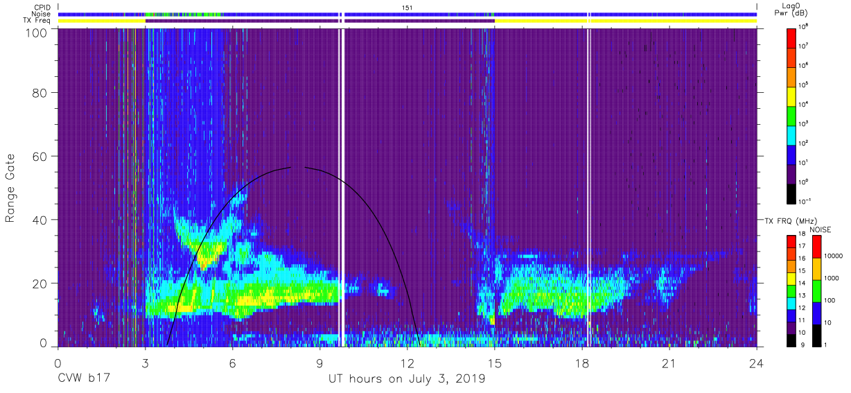851x393 pixels.
Task: Click the CPID value '151'
Action: pyautogui.click(x=407, y=7)
